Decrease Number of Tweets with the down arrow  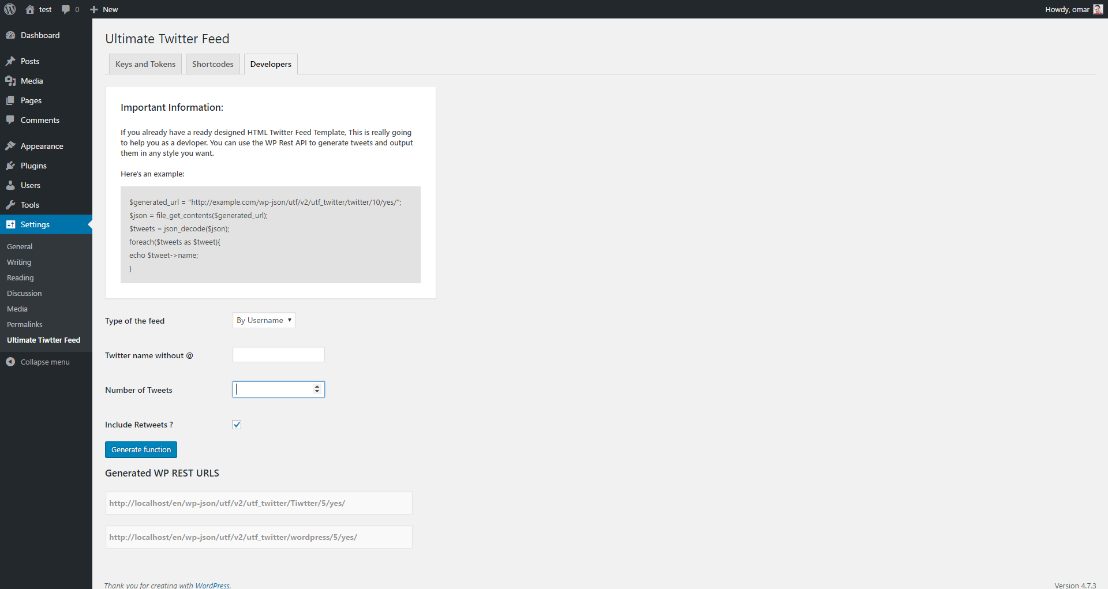click(317, 392)
